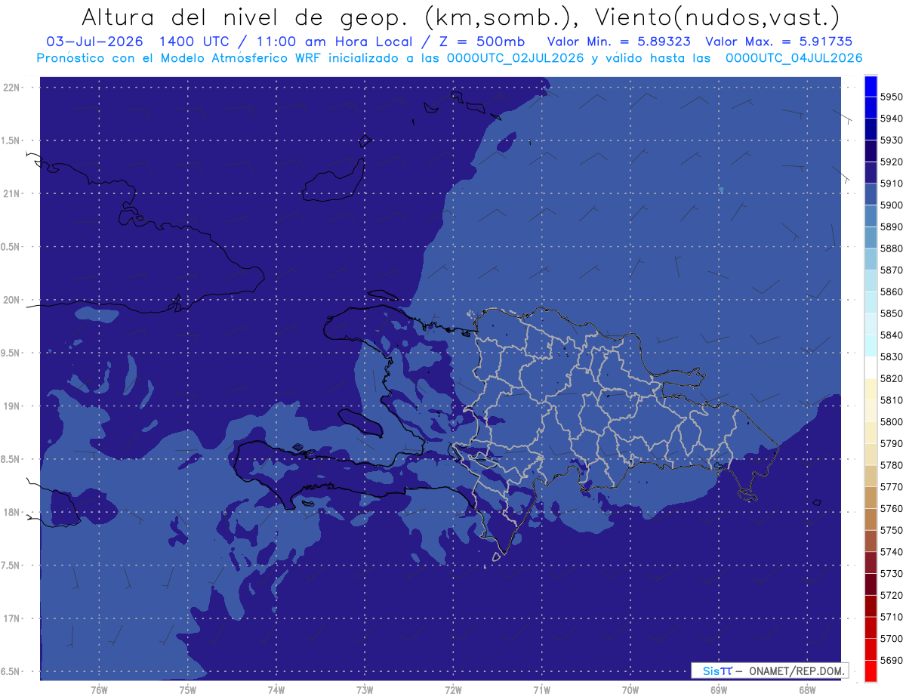Click the colorbar segment between 5760 and 5770
The image size is (906, 700).
871,498
